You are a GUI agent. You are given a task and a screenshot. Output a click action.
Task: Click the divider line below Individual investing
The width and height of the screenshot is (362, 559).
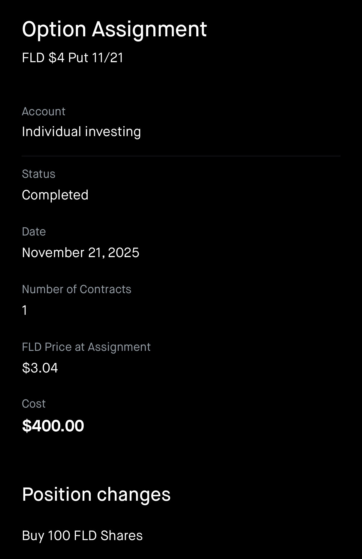[181, 156]
